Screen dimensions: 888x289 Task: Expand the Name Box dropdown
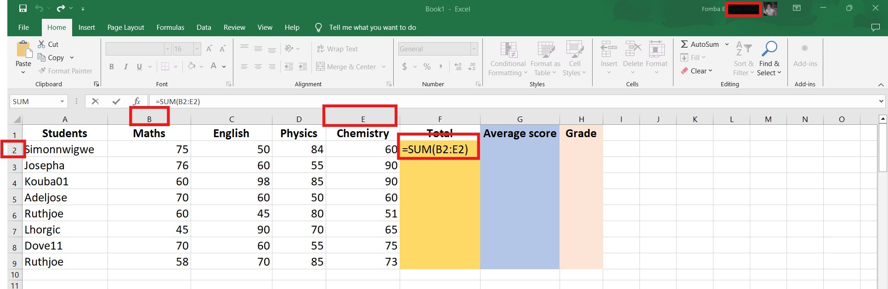tap(62, 101)
